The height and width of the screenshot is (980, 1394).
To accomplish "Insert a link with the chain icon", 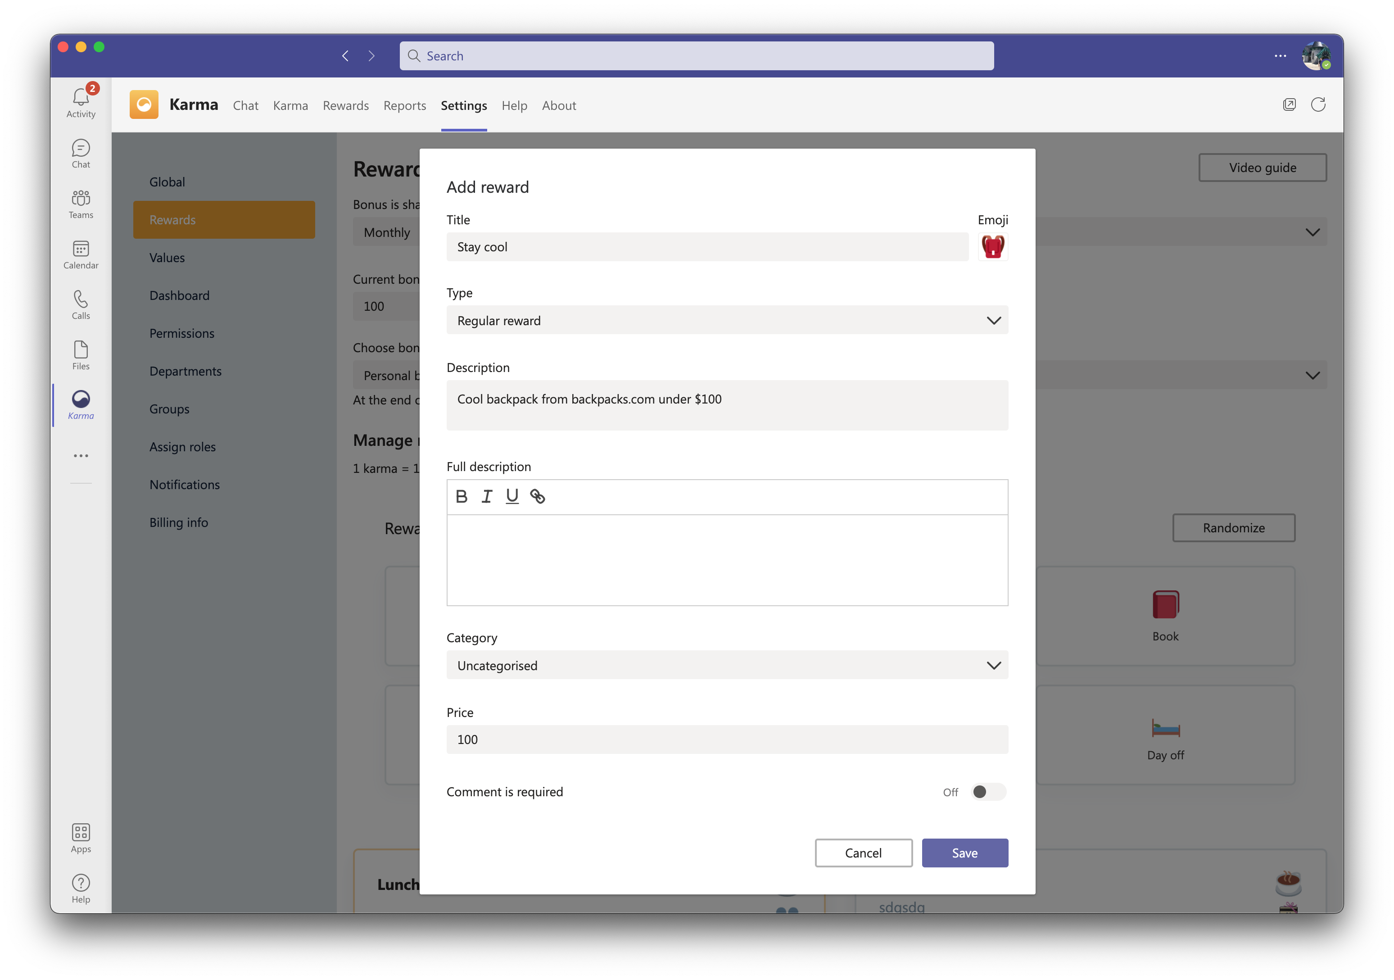I will point(537,497).
